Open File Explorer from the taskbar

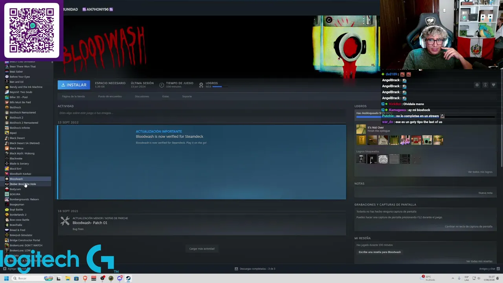(x=68, y=278)
